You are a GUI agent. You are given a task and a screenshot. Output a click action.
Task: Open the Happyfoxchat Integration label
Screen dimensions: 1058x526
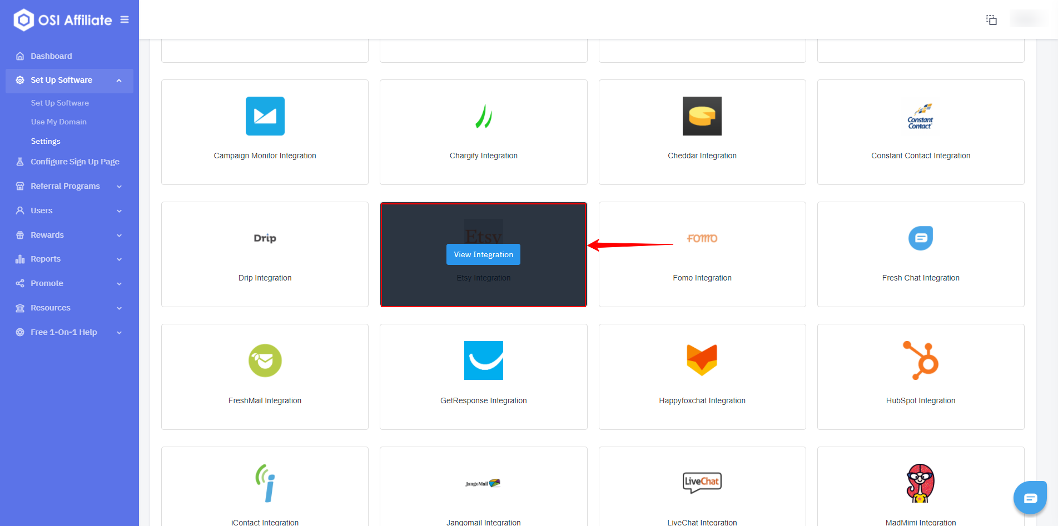[x=702, y=400]
